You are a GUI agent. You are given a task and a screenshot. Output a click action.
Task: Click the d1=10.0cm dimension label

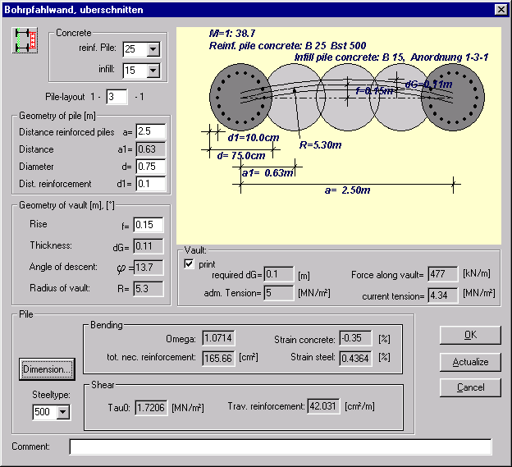point(254,138)
